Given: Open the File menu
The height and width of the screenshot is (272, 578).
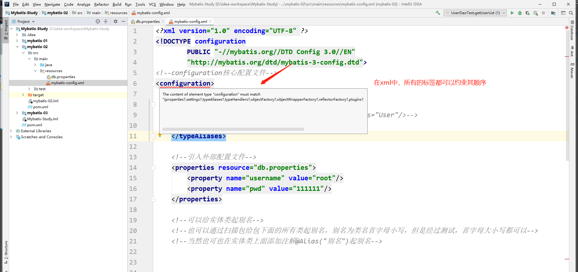Looking at the screenshot, I should coord(16,4).
